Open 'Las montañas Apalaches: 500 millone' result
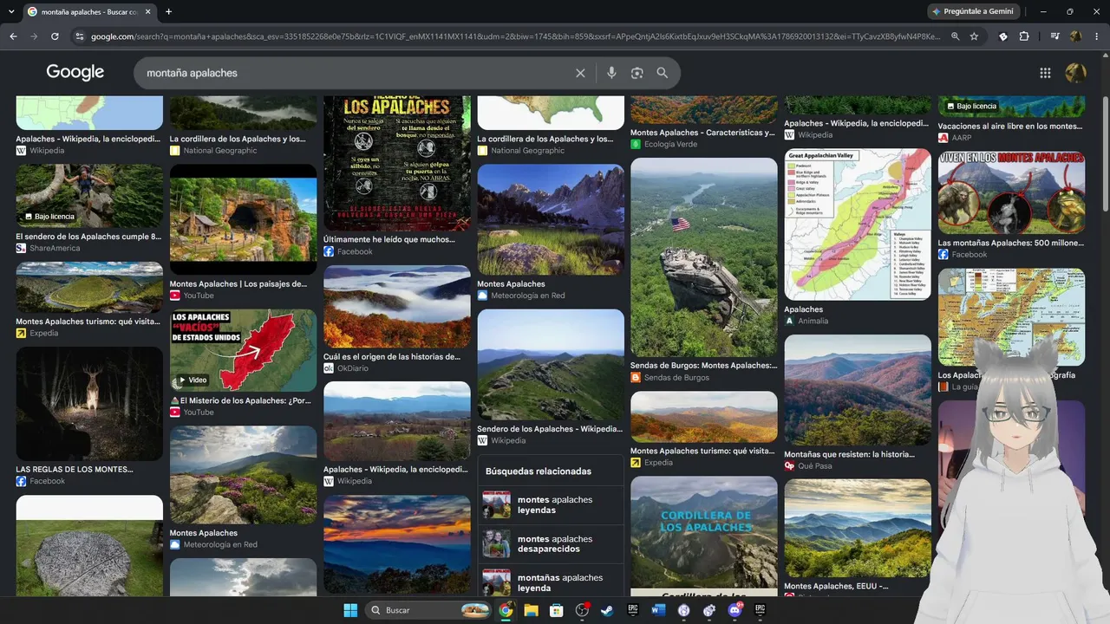 pos(1011,243)
